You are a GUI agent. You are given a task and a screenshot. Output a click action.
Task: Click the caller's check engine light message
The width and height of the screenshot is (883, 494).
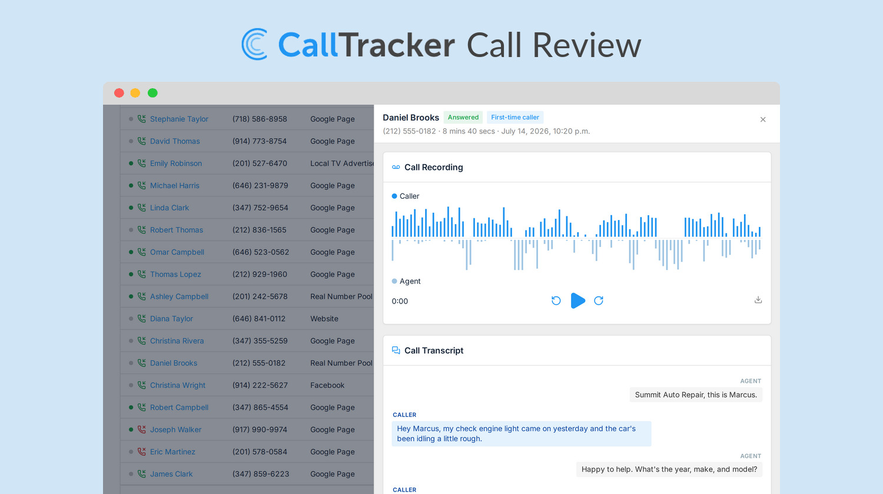pyautogui.click(x=522, y=433)
